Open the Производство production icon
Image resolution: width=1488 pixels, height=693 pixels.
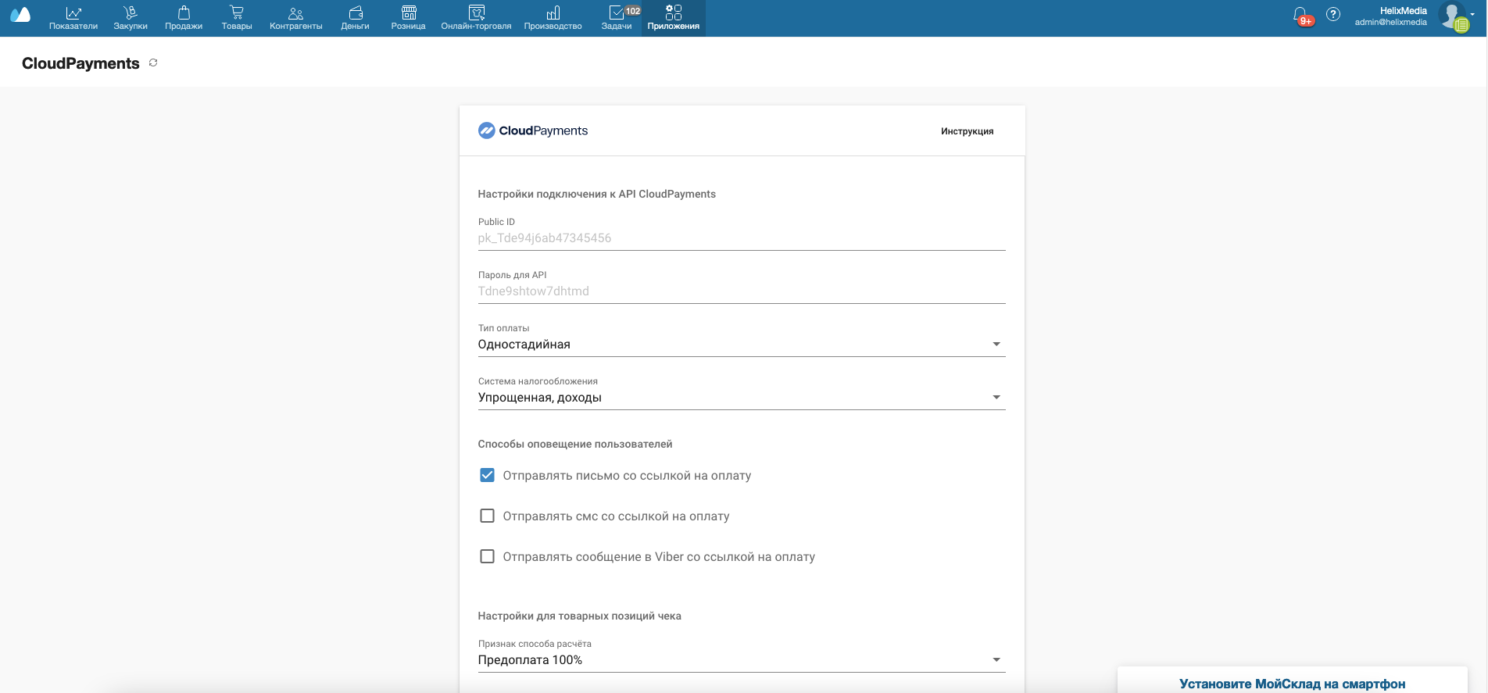[553, 13]
